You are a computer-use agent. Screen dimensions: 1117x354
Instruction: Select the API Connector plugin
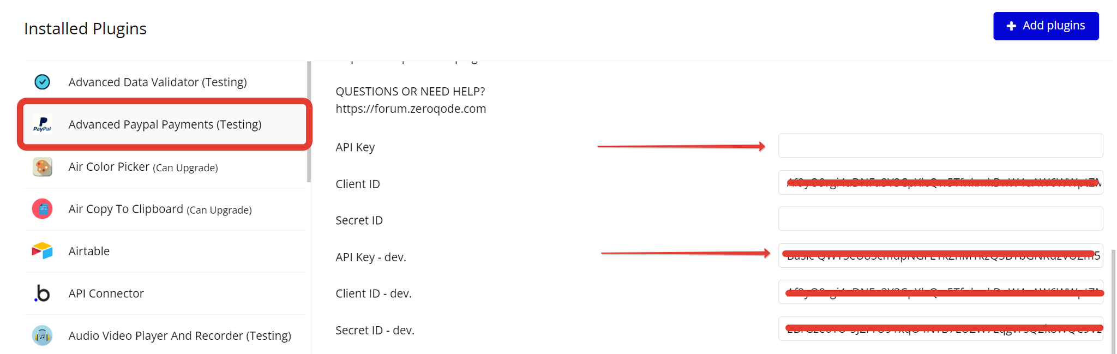click(166, 293)
